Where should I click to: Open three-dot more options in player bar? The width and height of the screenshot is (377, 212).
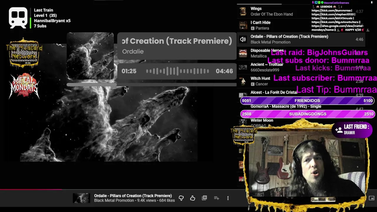coord(228,198)
